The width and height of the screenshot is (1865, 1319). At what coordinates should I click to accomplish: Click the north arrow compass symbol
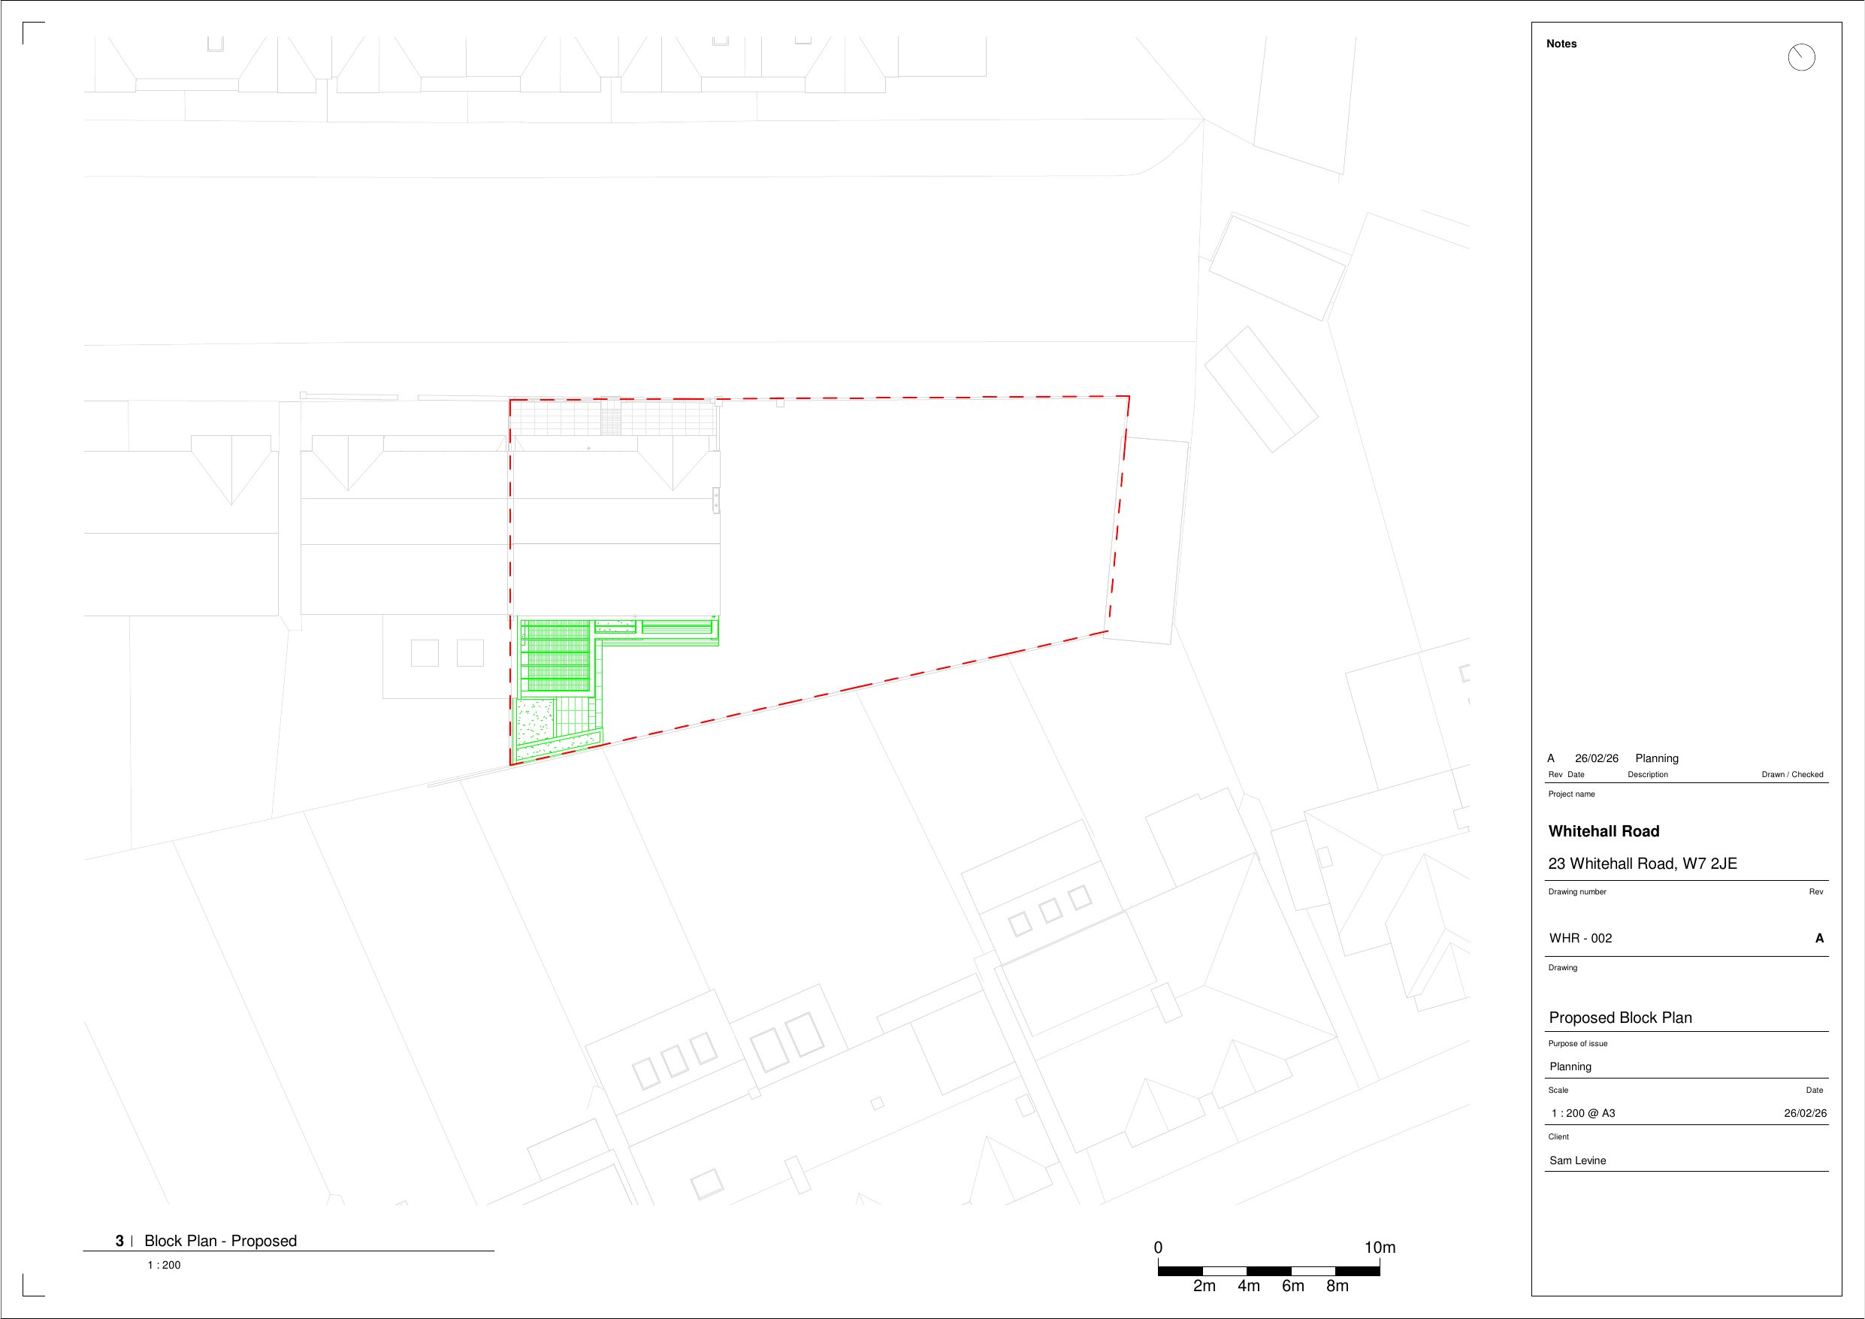click(x=1802, y=57)
